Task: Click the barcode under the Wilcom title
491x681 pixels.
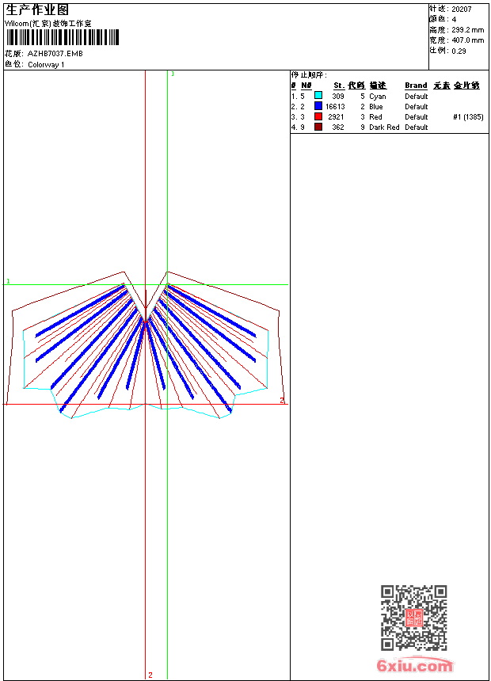Action: [x=62, y=37]
